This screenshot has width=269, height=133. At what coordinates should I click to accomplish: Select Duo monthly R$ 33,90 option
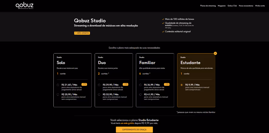pyautogui.click(x=99, y=94)
